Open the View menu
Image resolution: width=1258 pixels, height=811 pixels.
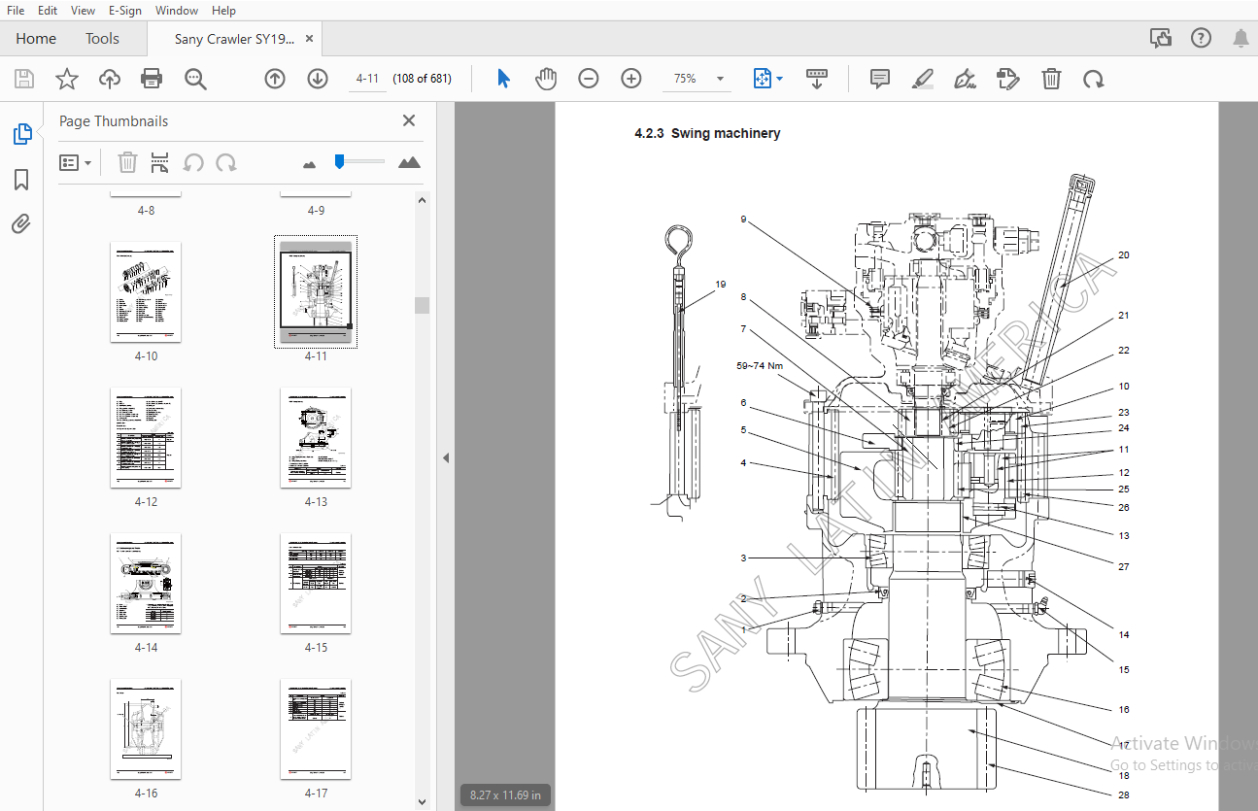pos(83,10)
